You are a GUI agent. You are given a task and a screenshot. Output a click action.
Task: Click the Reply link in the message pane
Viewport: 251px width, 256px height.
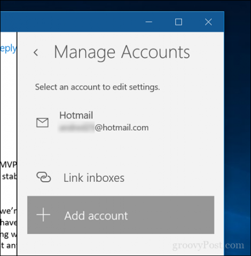[x=8, y=49]
